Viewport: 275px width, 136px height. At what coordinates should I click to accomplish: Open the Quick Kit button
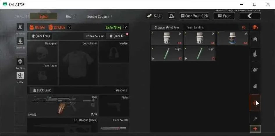[x=117, y=36]
